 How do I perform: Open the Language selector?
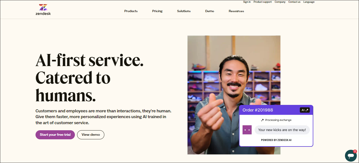tap(309, 2)
